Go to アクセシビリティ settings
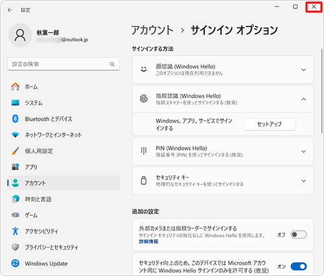The width and height of the screenshot is (324, 276). point(64,231)
